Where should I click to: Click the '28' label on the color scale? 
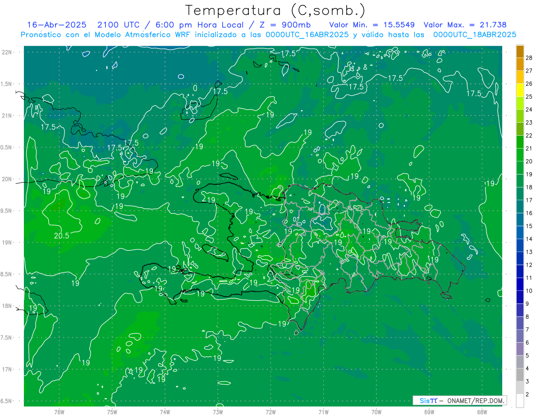point(529,58)
